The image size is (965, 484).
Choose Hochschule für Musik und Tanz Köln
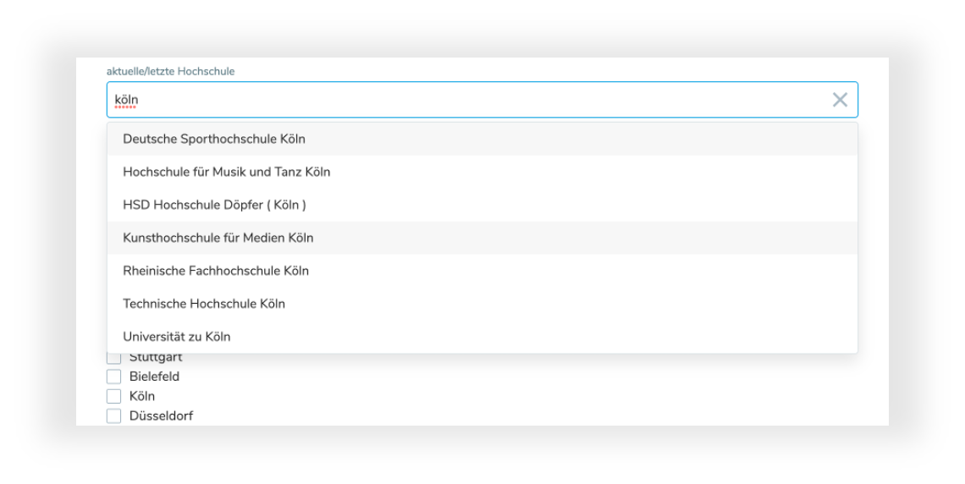point(226,172)
